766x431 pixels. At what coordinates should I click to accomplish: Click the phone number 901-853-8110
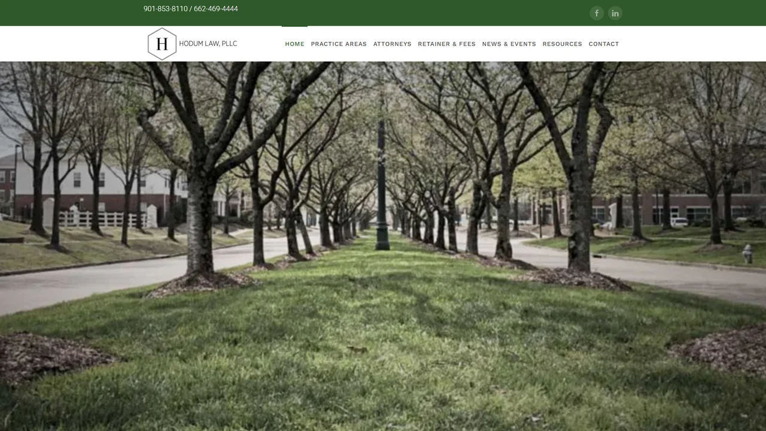(x=166, y=9)
